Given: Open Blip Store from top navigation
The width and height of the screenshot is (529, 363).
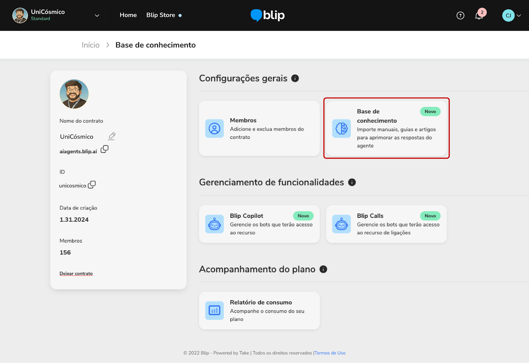Looking at the screenshot, I should (x=161, y=15).
